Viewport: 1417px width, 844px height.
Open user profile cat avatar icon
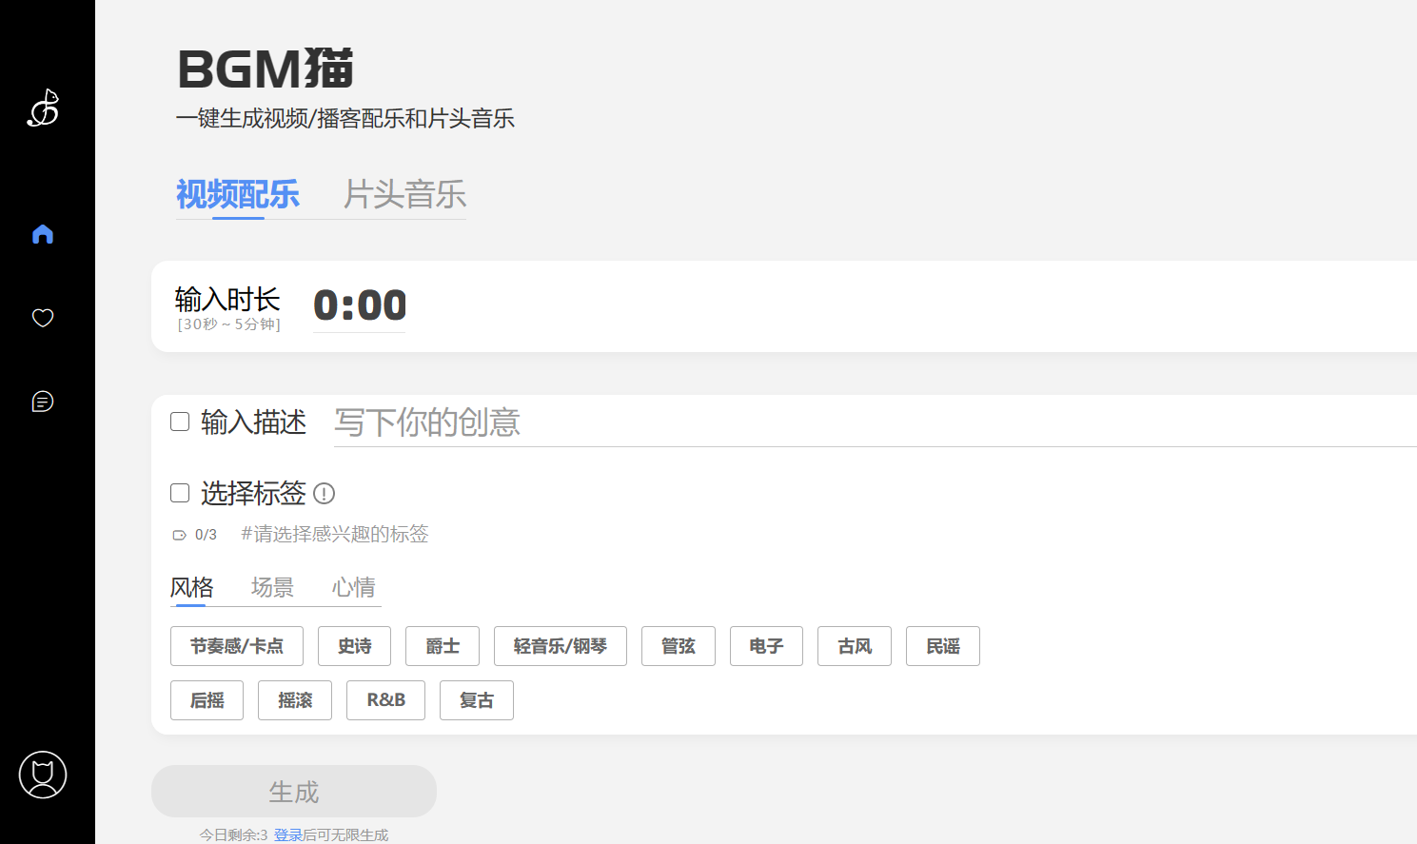(43, 775)
